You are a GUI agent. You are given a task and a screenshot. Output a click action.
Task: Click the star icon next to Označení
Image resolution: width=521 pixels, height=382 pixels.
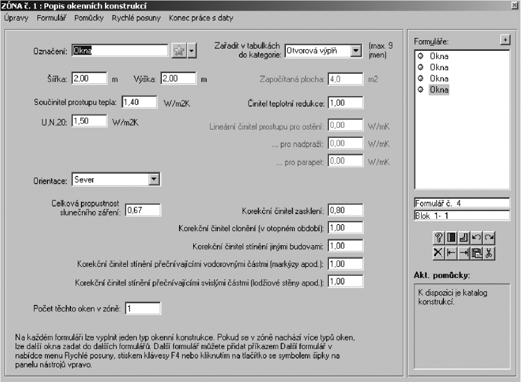179,51
